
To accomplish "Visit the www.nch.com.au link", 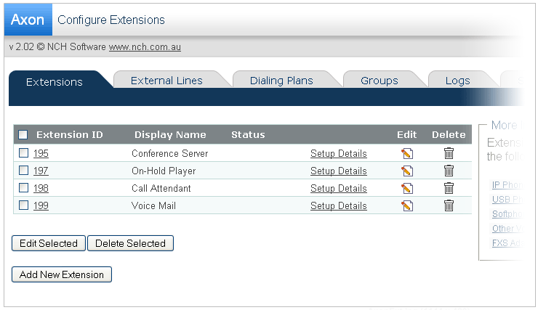I will click(145, 47).
